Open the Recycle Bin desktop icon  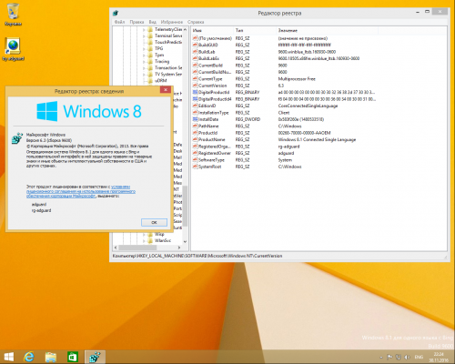tap(13, 15)
